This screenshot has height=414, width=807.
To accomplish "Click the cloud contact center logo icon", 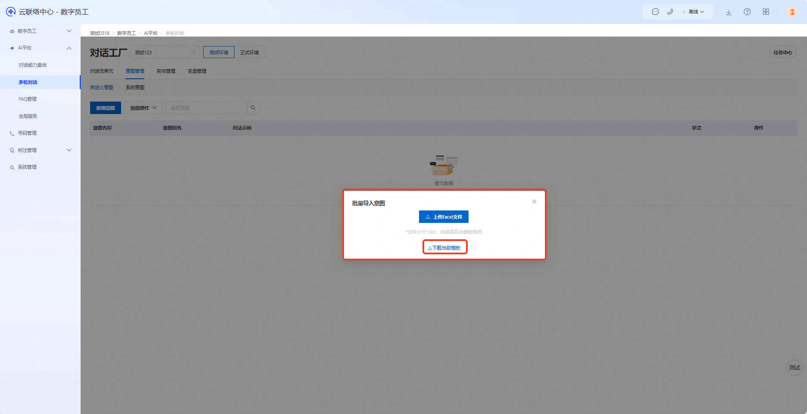I will (x=11, y=12).
